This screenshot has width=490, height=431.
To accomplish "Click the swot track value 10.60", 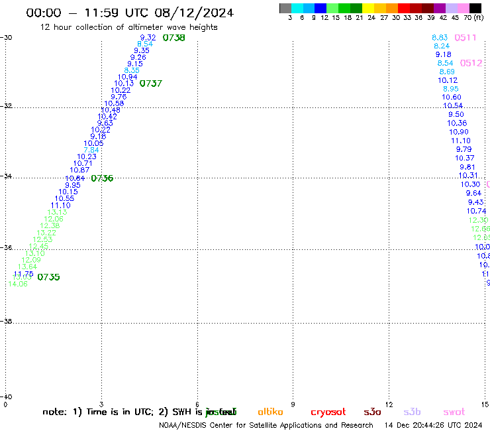I will tap(451, 97).
